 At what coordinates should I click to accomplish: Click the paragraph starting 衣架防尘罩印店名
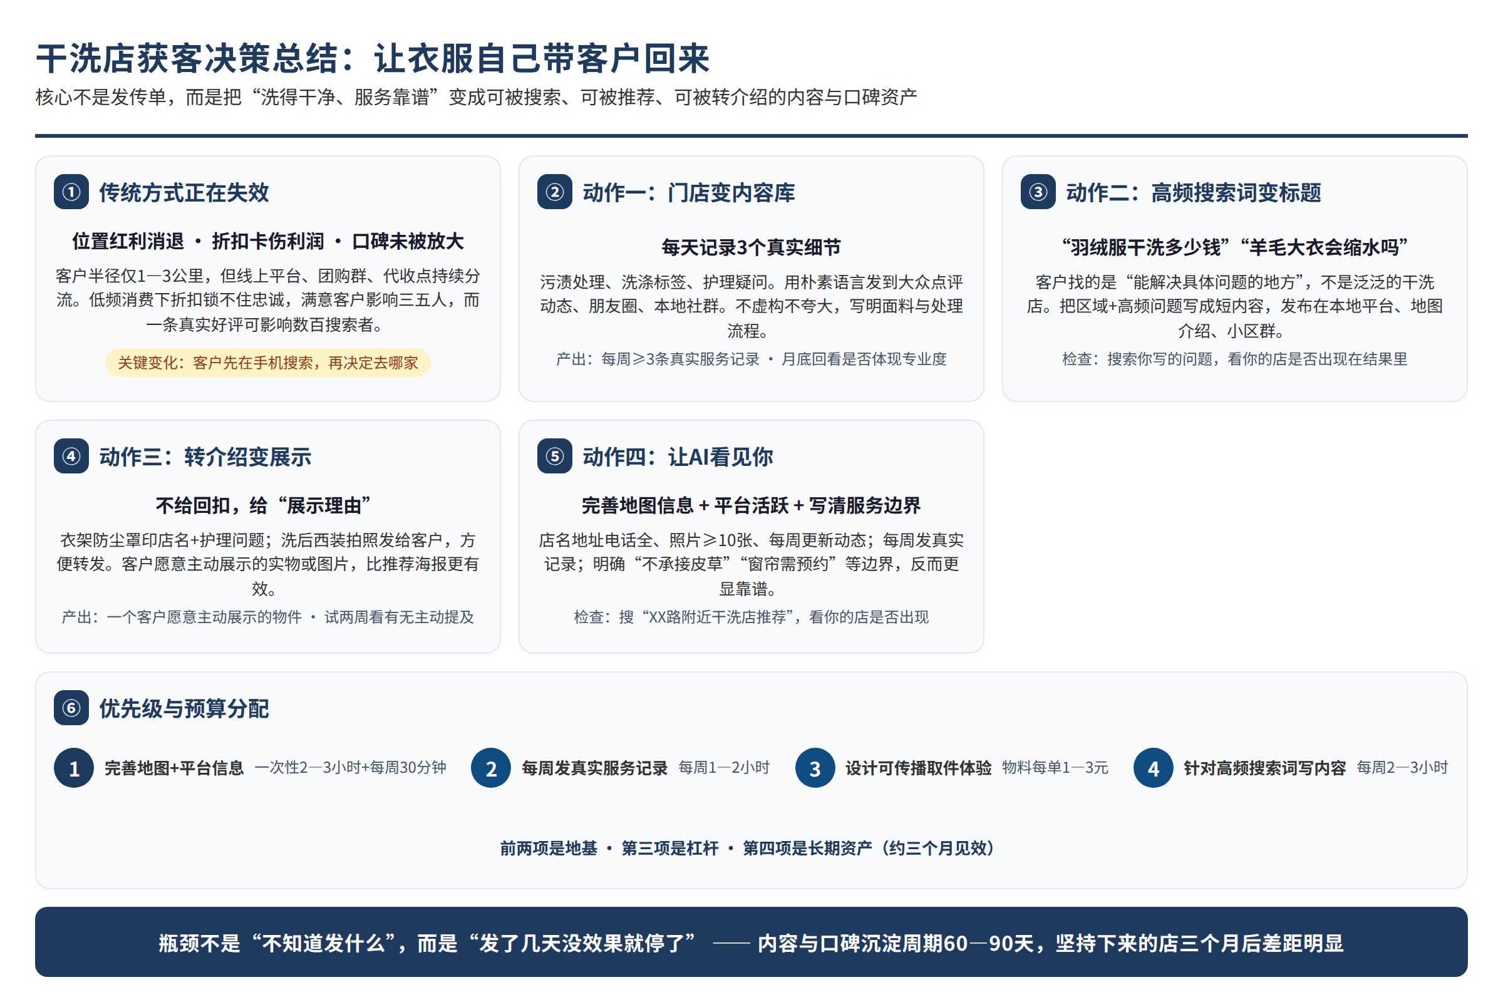[268, 564]
